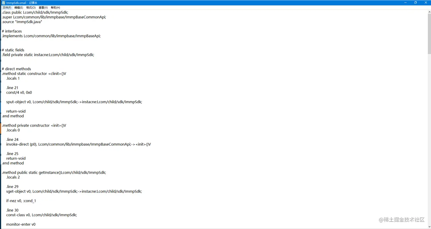Click the '.class public Lcom/child/sdk/ImmpSdk;' line
The height and width of the screenshot is (229, 431).
pos(35,12)
